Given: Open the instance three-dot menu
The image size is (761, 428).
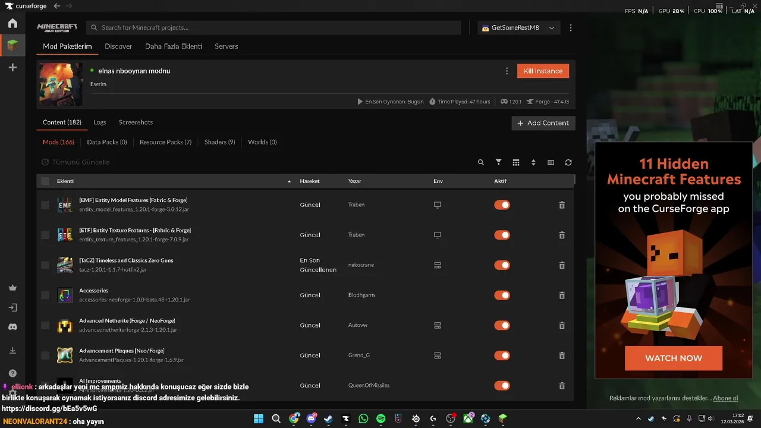Looking at the screenshot, I should click(x=507, y=71).
